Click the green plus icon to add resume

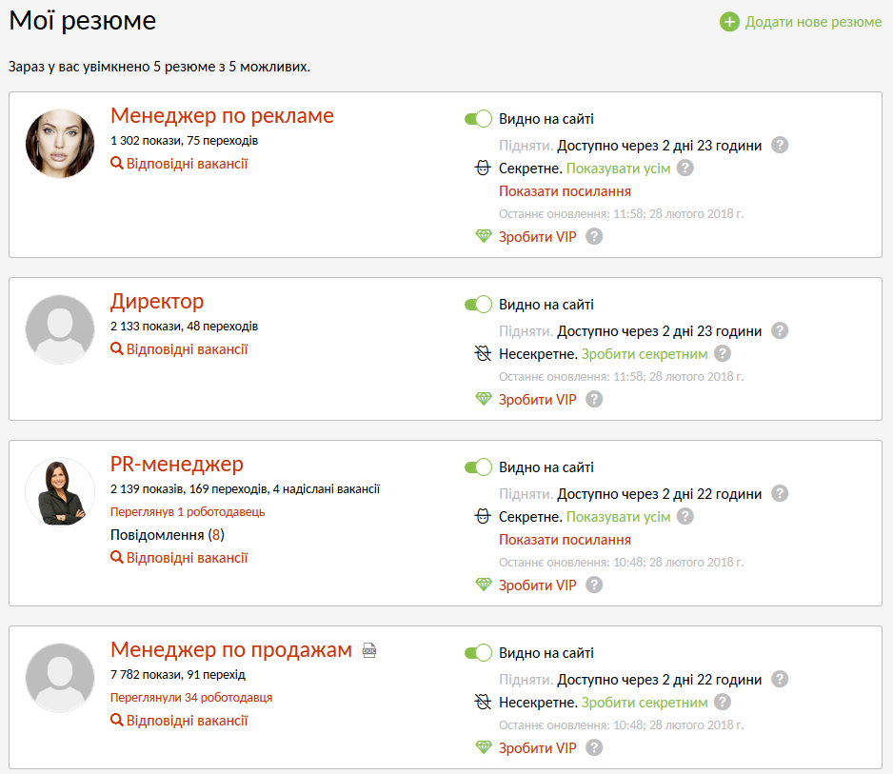tap(729, 22)
